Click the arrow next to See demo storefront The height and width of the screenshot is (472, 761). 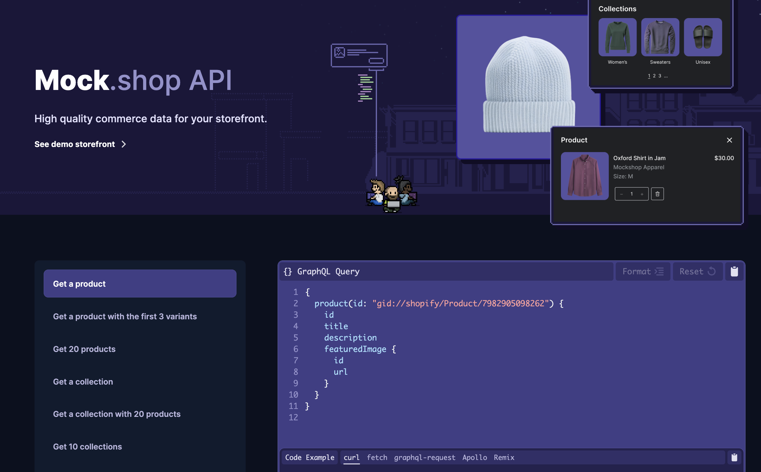point(124,144)
